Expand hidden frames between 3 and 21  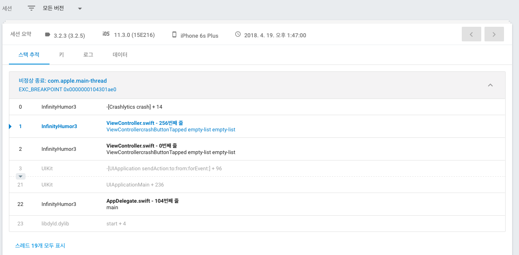[x=21, y=176]
